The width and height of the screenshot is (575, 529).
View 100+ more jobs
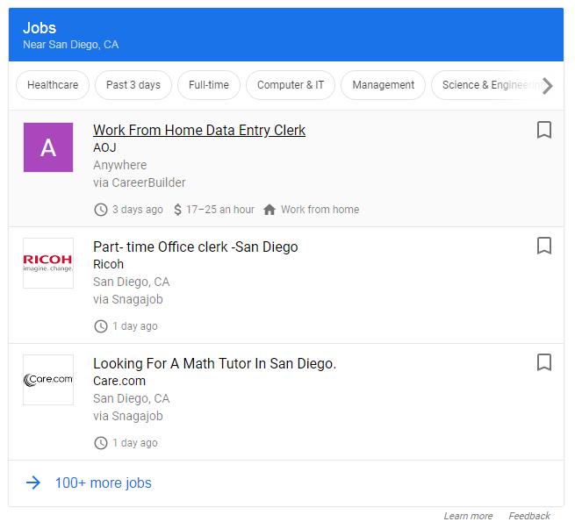tap(103, 483)
